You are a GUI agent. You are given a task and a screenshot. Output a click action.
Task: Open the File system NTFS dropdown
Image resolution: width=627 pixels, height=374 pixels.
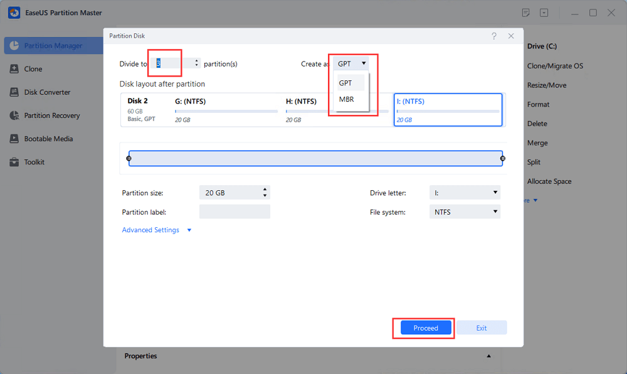click(465, 212)
